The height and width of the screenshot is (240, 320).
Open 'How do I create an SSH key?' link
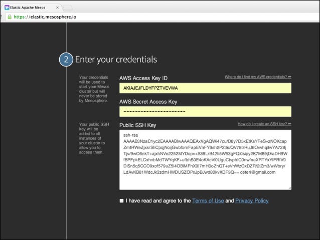click(x=264, y=124)
